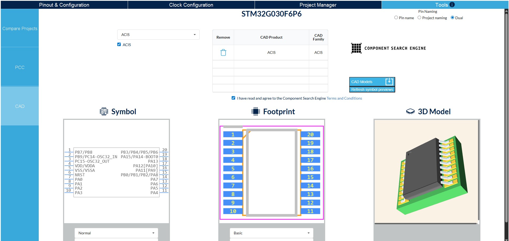Click the 3D Model horizontal scrollbar

click(x=426, y=223)
